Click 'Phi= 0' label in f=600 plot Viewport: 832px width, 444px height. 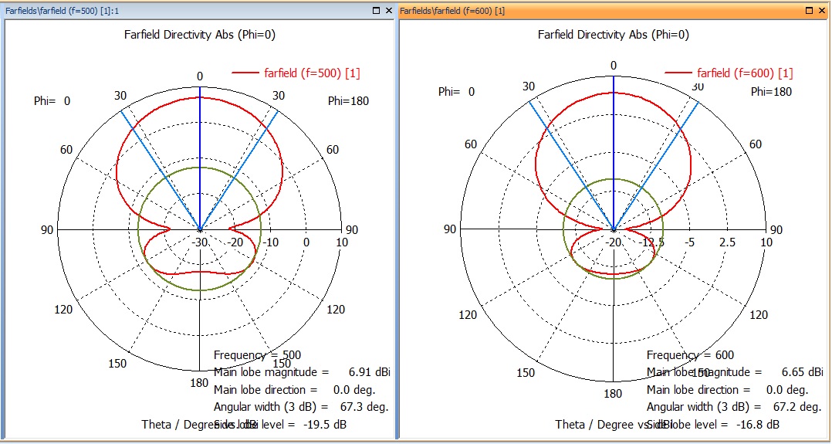(x=456, y=91)
